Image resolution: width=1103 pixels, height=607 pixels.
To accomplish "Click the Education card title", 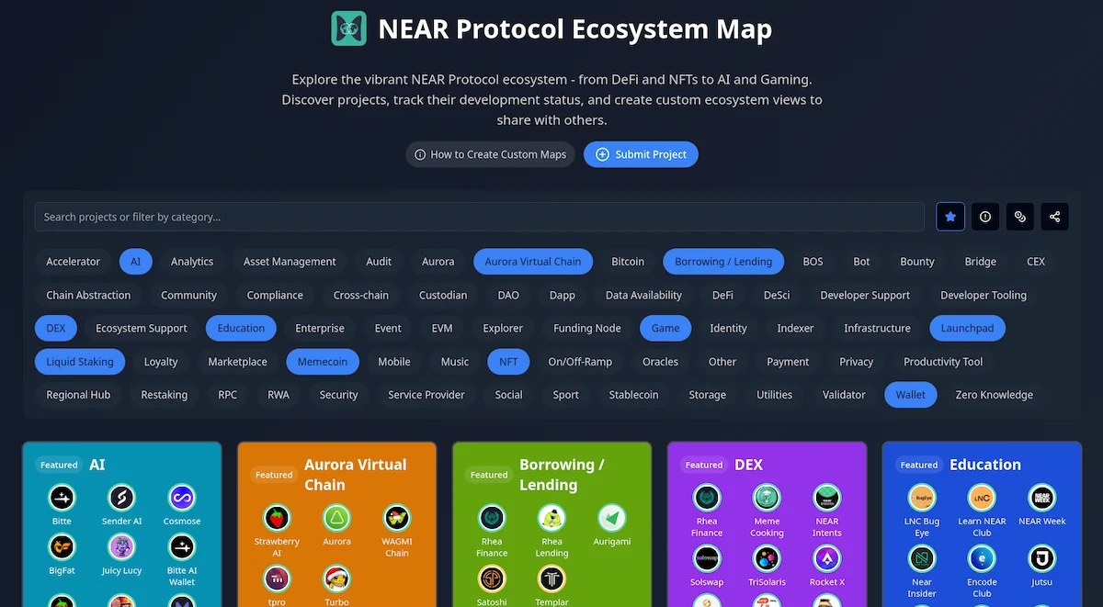I will [985, 465].
